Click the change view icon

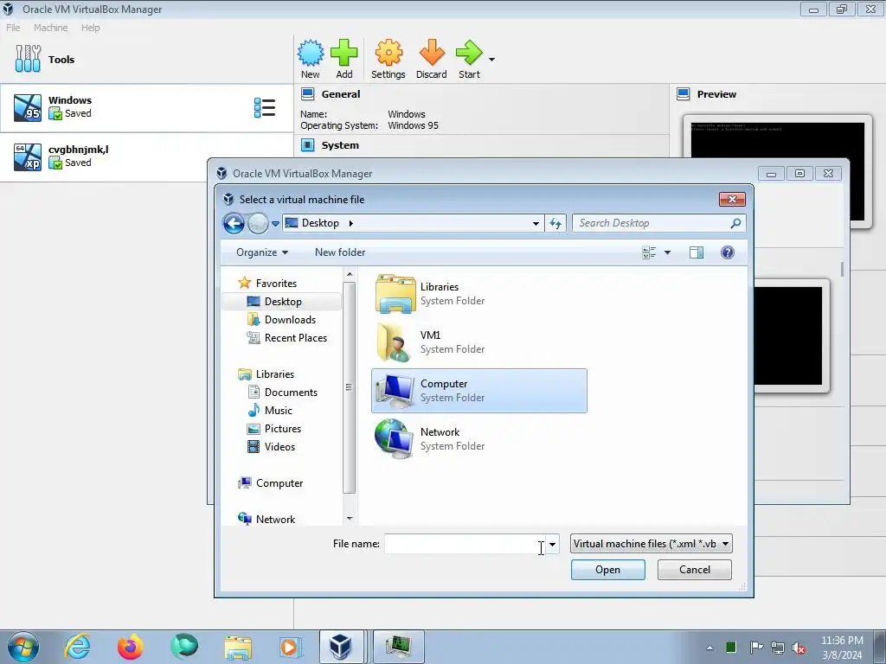pyautogui.click(x=649, y=252)
